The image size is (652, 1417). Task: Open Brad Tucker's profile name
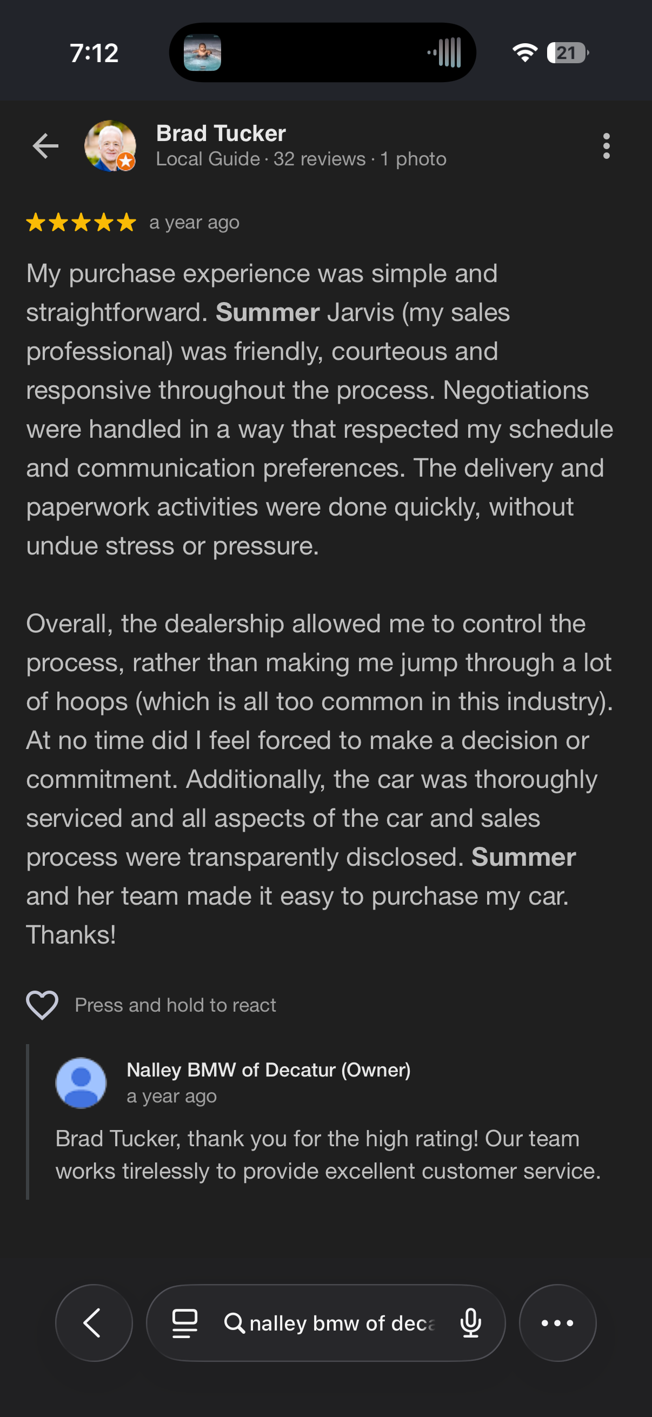(221, 132)
